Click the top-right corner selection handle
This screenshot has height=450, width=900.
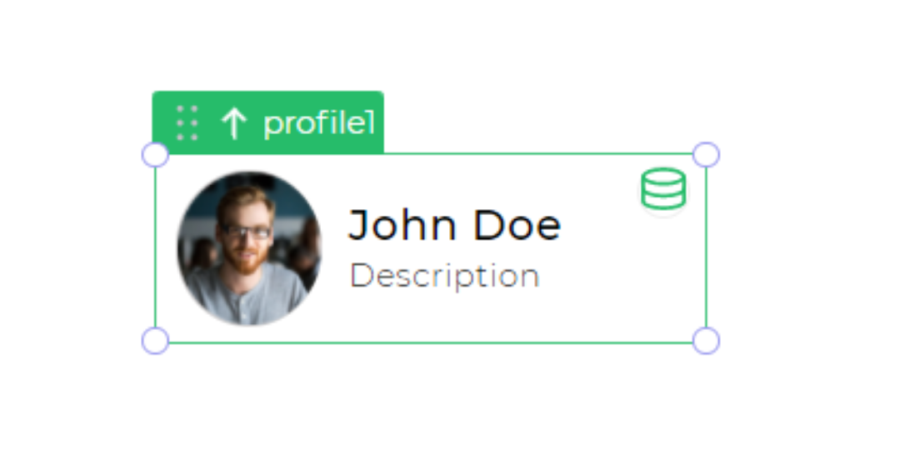tap(706, 155)
